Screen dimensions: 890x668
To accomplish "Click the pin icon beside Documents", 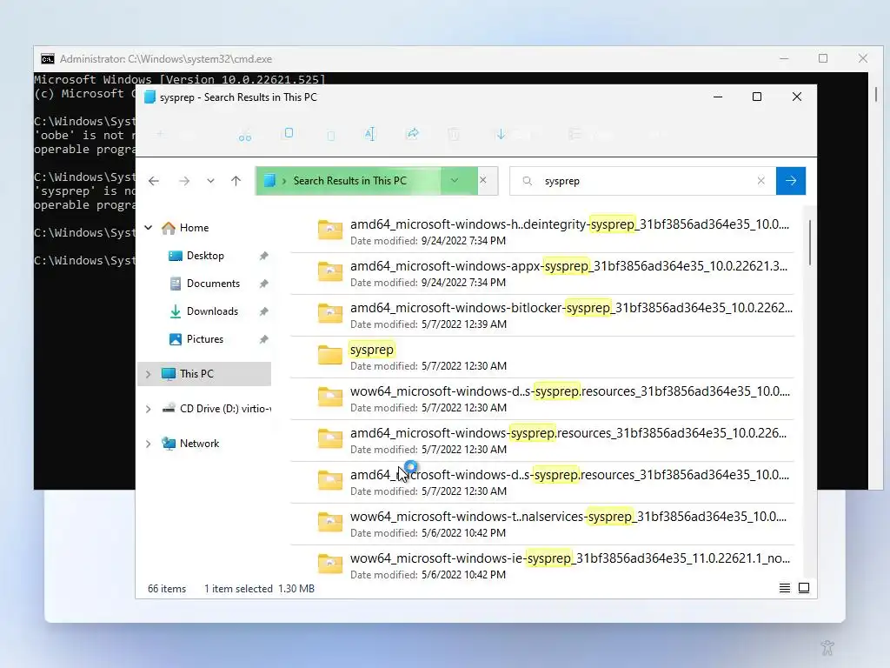I will pos(263,284).
